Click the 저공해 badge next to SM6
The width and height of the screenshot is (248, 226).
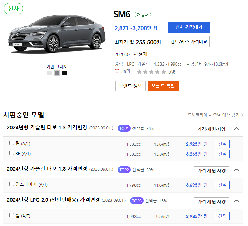pos(143,15)
